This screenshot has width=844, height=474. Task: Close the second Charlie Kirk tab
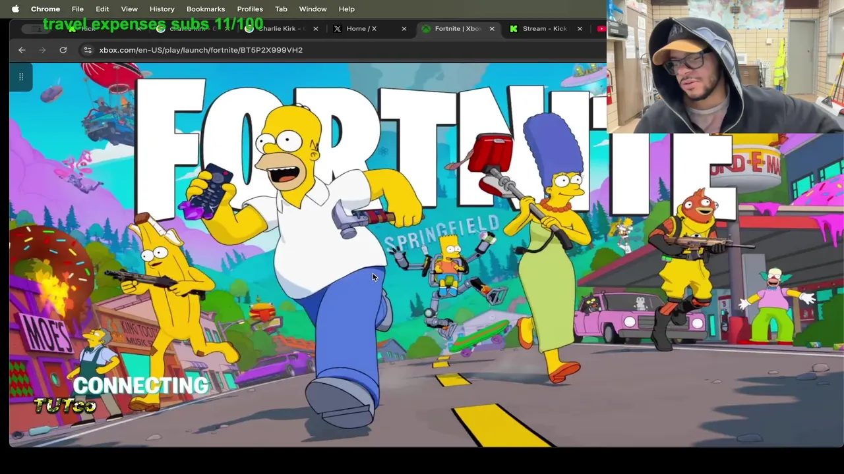tap(315, 29)
